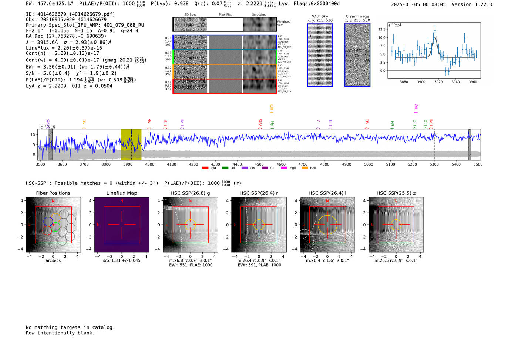The width and height of the screenshot is (518, 353).
Task: Open the With Sky image thumbnail
Action: [320, 55]
